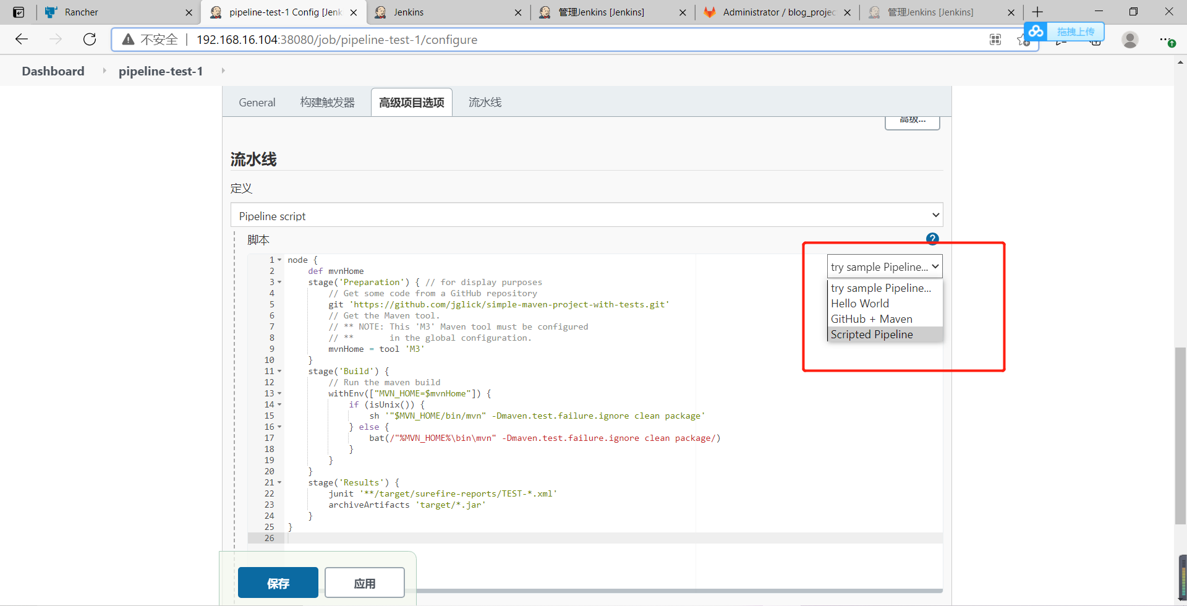
Task: Close the Rancher tab
Action: (x=189, y=12)
